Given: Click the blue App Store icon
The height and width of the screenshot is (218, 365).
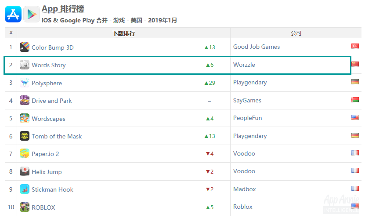Looking at the screenshot, I should click(x=13, y=14).
